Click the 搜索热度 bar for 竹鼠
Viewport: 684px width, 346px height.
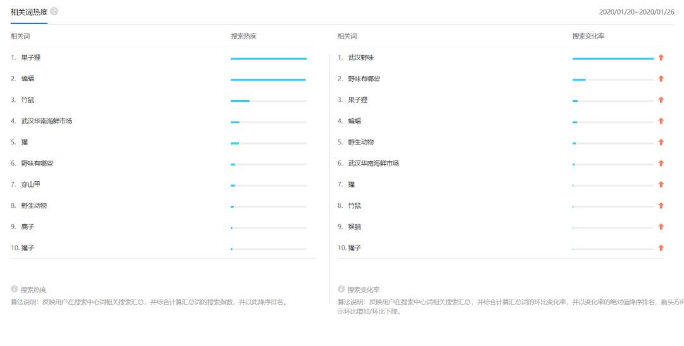tap(269, 101)
